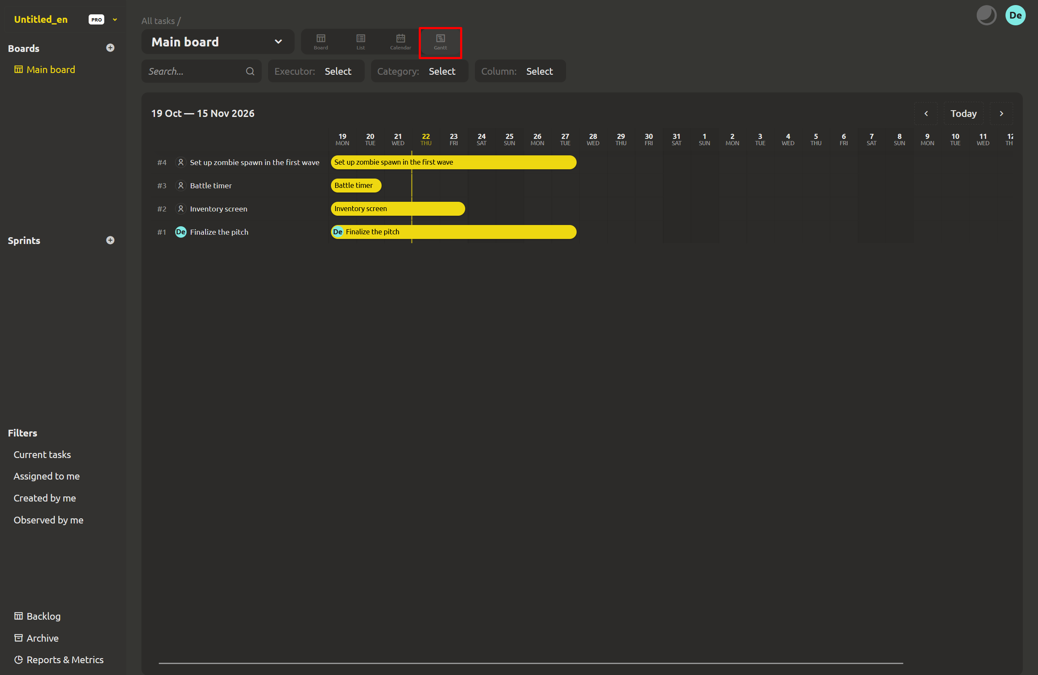
Task: Expand the Main board selector dropdown
Action: (218, 42)
